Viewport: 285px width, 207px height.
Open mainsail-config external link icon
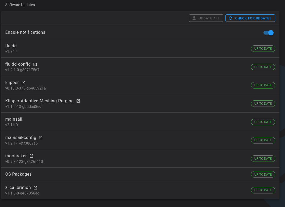point(41,138)
